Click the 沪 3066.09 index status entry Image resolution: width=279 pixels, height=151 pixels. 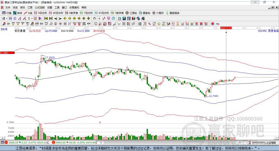tap(26, 143)
